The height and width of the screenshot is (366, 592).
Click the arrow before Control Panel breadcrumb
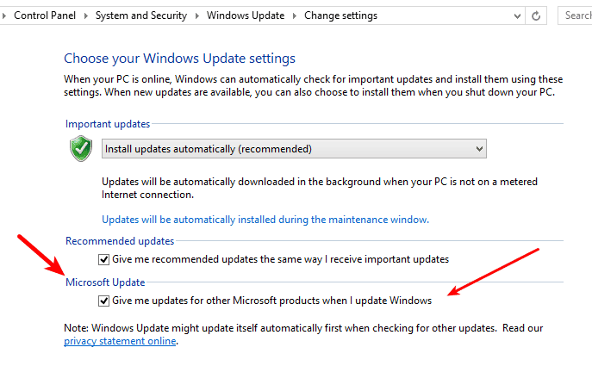(x=4, y=16)
